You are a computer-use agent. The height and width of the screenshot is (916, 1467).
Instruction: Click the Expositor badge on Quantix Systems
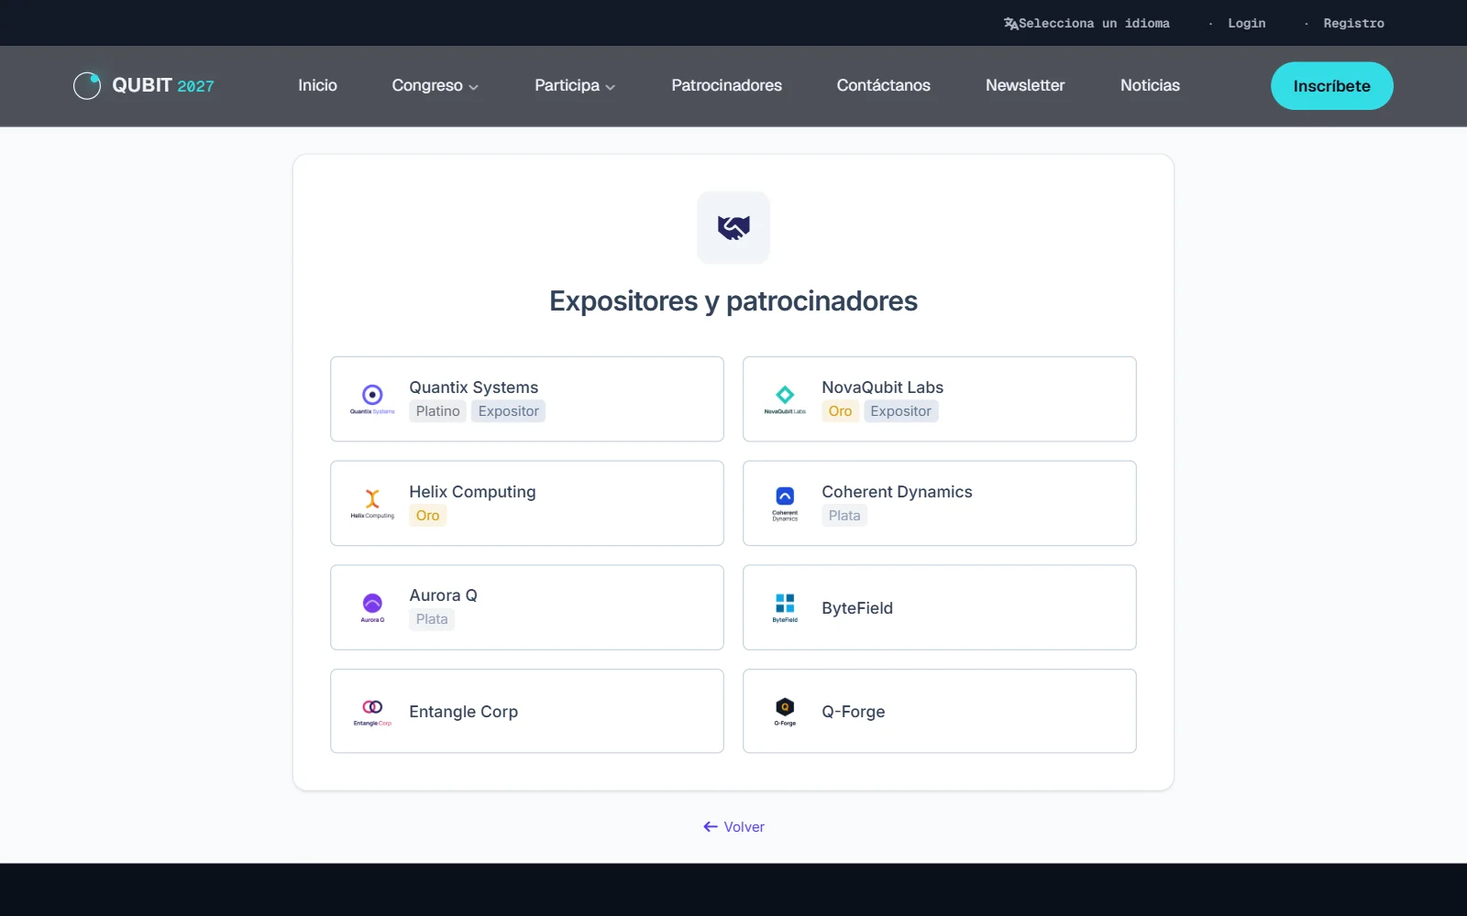coord(508,411)
